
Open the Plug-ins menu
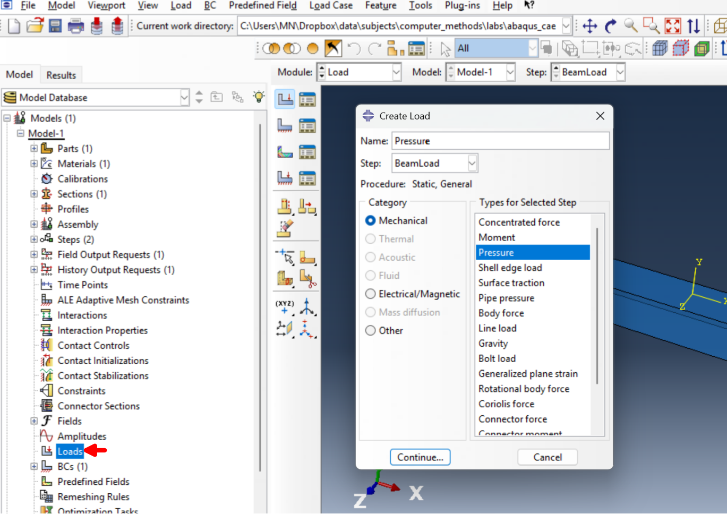462,5
